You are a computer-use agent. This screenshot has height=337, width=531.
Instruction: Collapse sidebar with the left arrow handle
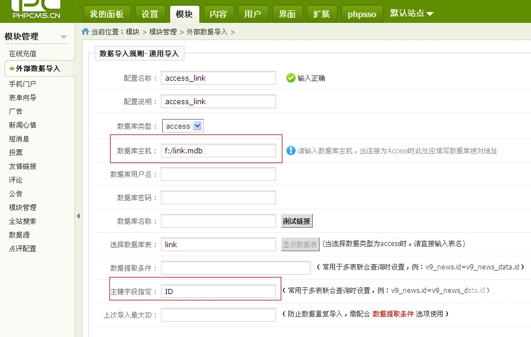click(x=78, y=216)
